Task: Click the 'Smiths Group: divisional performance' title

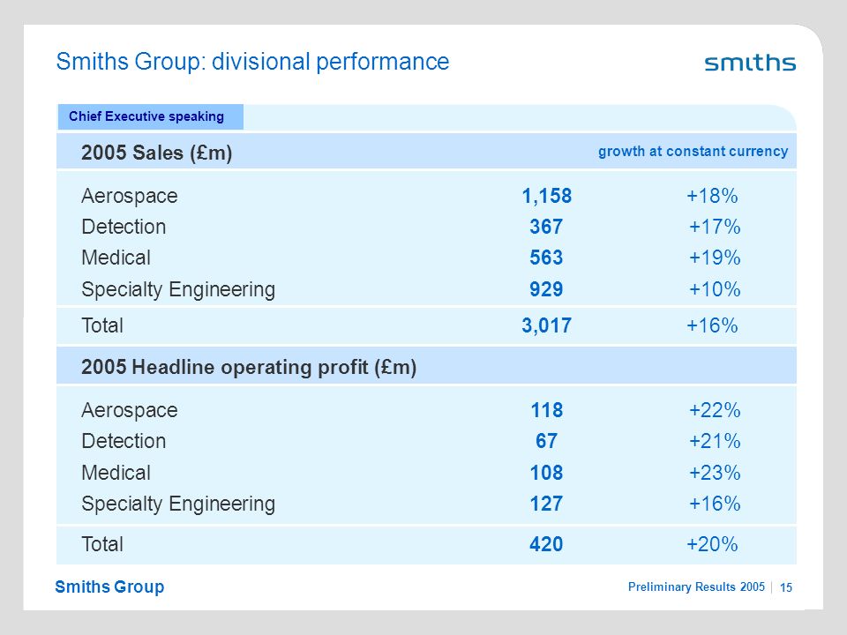Action: [x=253, y=62]
